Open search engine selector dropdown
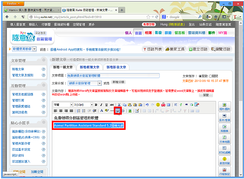 pyautogui.click(x=165, y=17)
